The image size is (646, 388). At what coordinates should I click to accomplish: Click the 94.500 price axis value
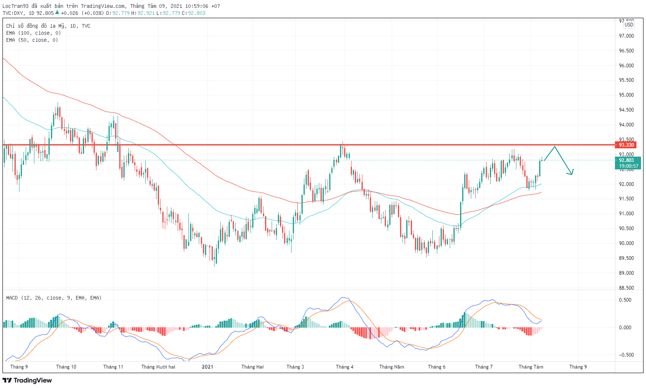[626, 110]
